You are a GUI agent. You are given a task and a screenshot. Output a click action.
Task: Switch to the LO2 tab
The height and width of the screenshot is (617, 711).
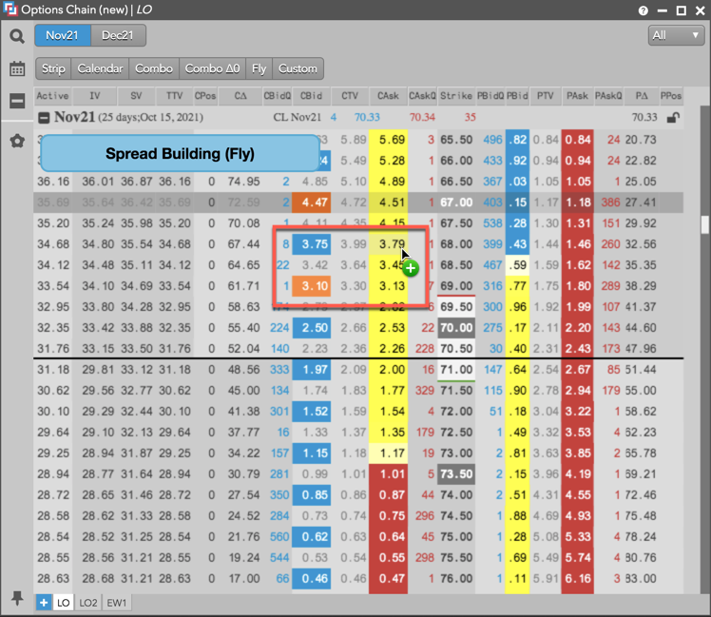89,603
